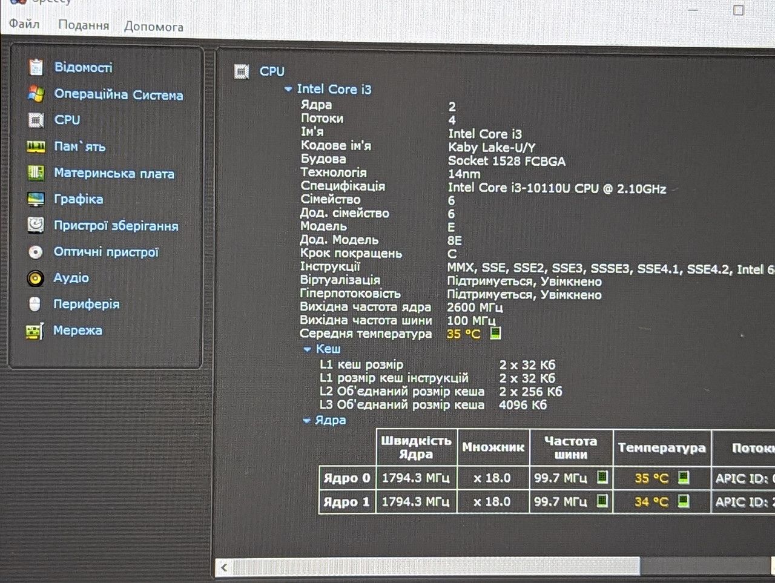This screenshot has height=583, width=775.
Task: Open the Пристрої зберігання section
Action: 116,226
